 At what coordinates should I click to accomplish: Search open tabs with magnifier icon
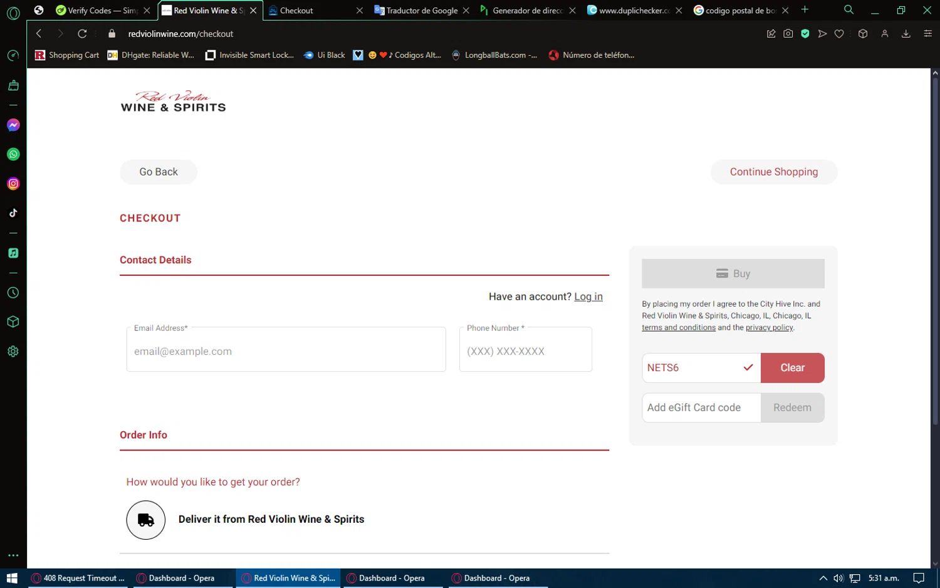[849, 10]
